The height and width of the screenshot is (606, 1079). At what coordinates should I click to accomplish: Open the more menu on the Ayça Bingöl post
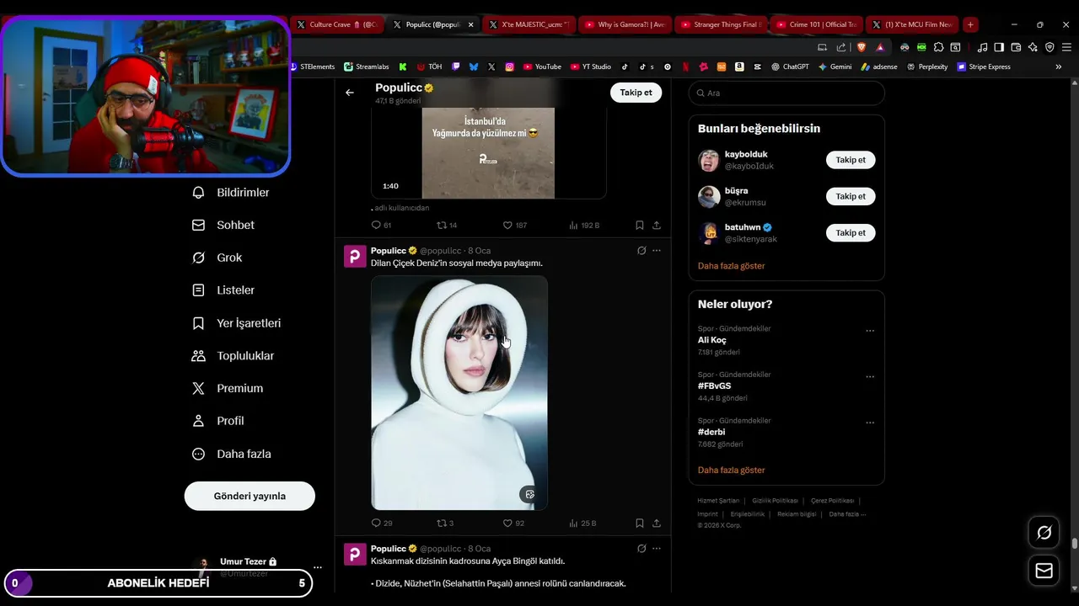point(657,549)
